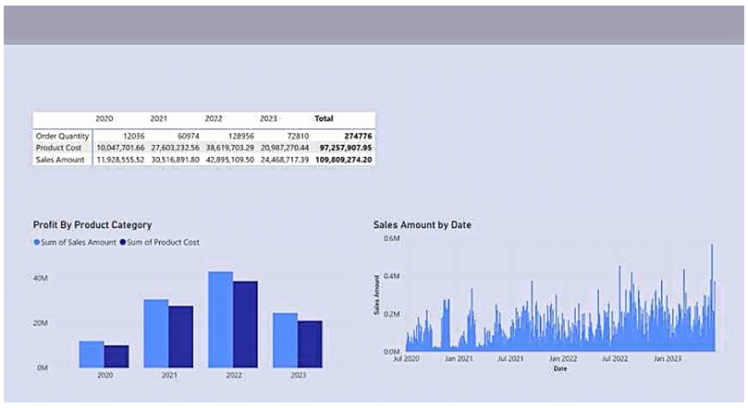
Task: Click the light blue Sum of Sales Amount legend dot
Action: click(x=37, y=243)
